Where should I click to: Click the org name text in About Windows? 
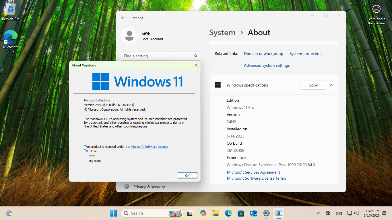[x=95, y=161]
